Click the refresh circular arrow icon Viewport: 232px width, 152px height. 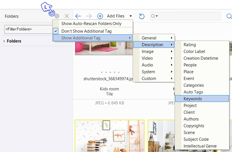pyautogui.click(x=142, y=16)
